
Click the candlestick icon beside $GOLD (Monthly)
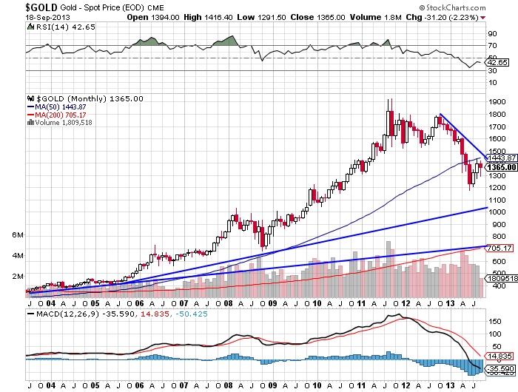click(x=31, y=98)
